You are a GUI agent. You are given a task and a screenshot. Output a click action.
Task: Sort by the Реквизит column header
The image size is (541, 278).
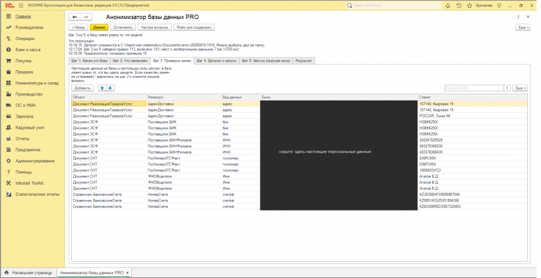tap(184, 97)
